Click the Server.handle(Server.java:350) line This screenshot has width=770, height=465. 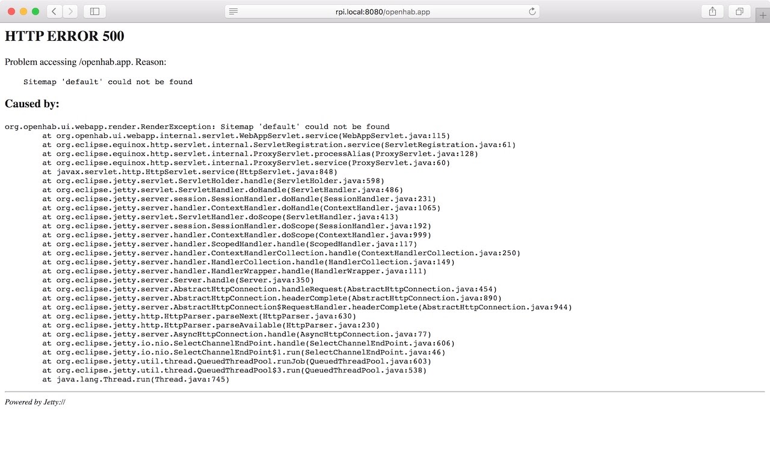[178, 280]
